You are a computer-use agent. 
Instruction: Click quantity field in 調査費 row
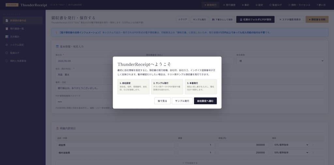point(196,145)
